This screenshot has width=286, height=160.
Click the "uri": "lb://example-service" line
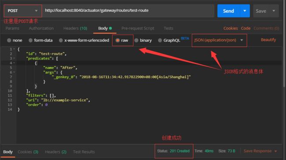[58, 100]
